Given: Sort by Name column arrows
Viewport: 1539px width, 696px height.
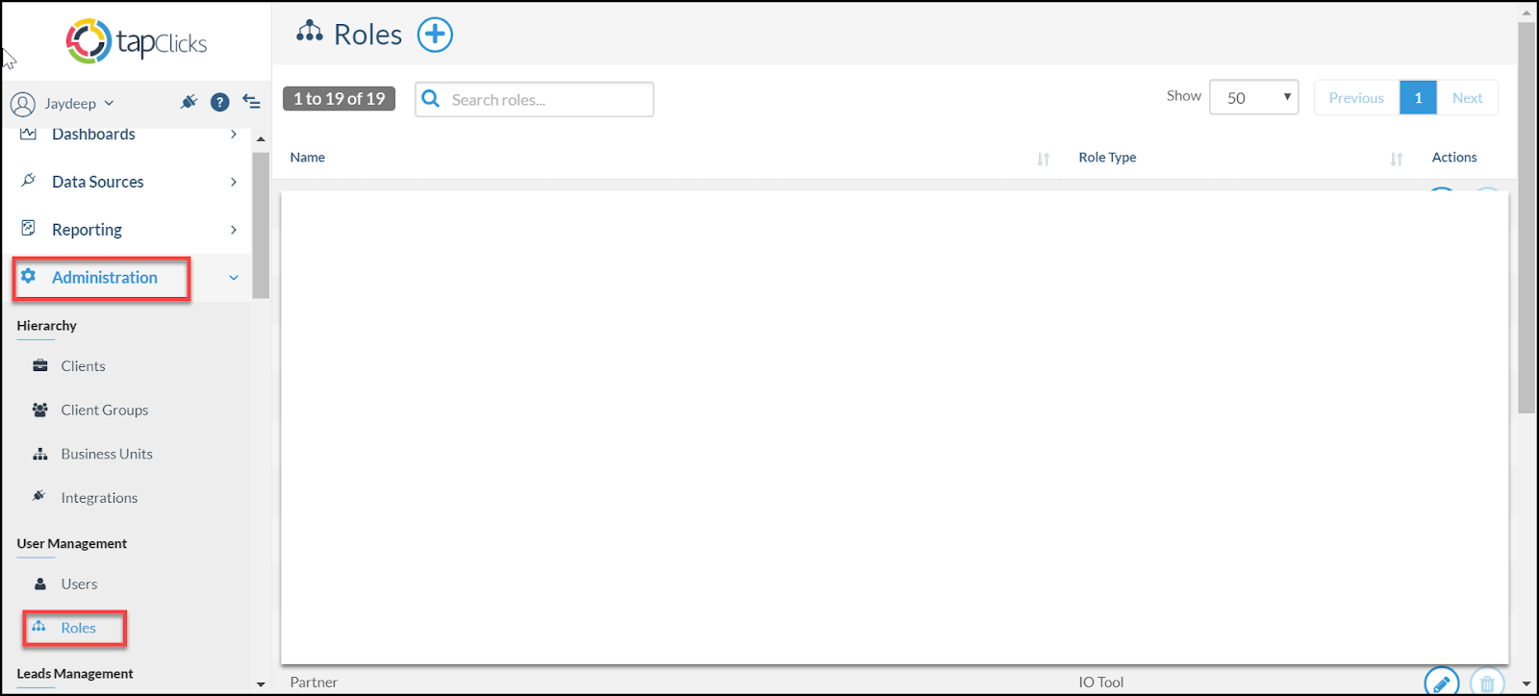Looking at the screenshot, I should pos(1044,159).
